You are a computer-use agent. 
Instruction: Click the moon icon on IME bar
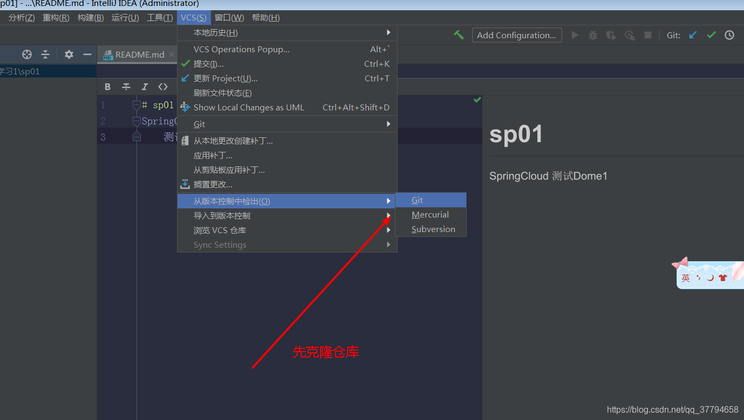(711, 278)
